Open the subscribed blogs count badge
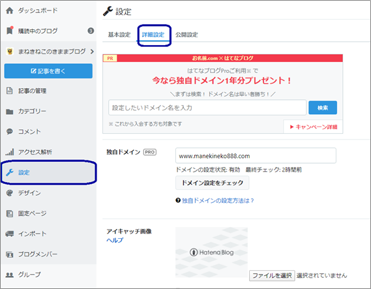Image resolution: width=371 pixels, height=289 pixels. point(91,31)
